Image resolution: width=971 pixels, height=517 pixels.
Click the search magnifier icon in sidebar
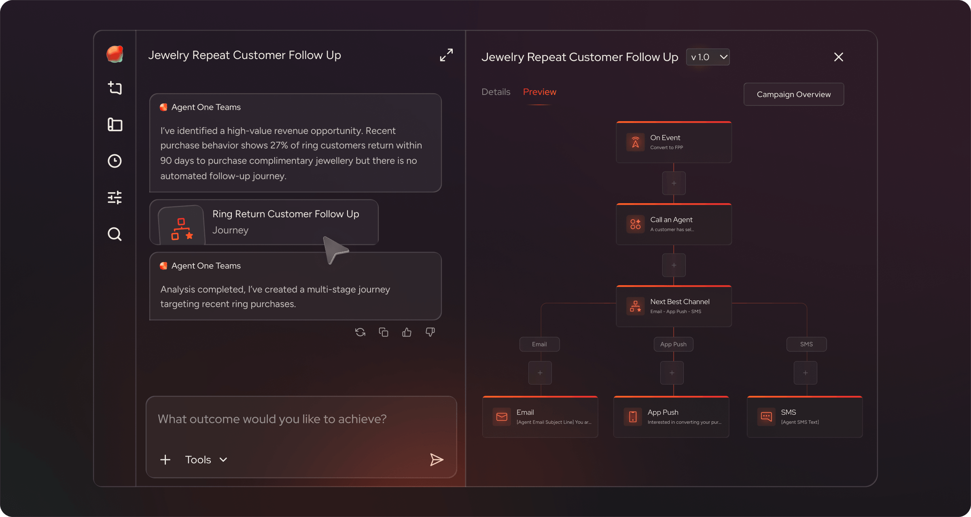click(x=115, y=234)
